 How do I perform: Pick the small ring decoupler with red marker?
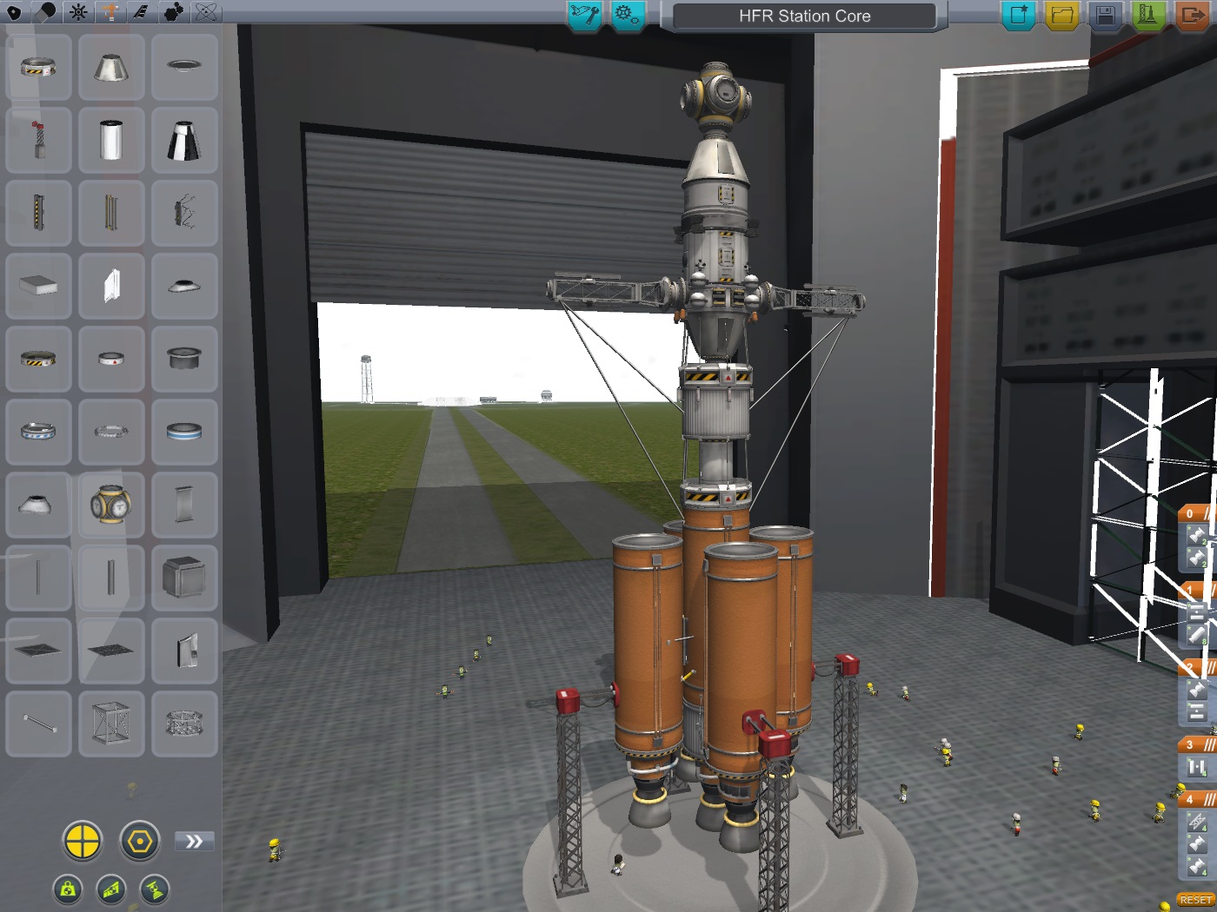[x=111, y=359]
